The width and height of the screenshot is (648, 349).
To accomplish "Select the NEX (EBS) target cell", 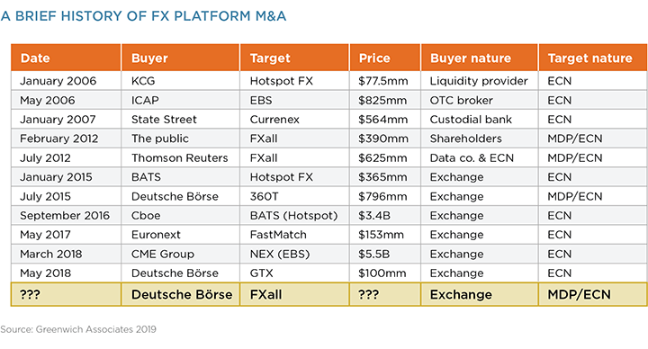I will (x=294, y=254).
